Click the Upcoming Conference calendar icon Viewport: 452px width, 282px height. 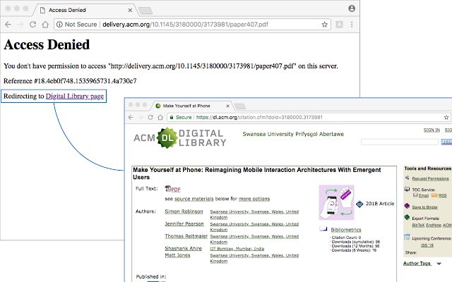tap(407, 237)
